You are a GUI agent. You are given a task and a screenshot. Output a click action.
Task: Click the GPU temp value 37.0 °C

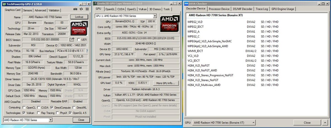coord(124,54)
